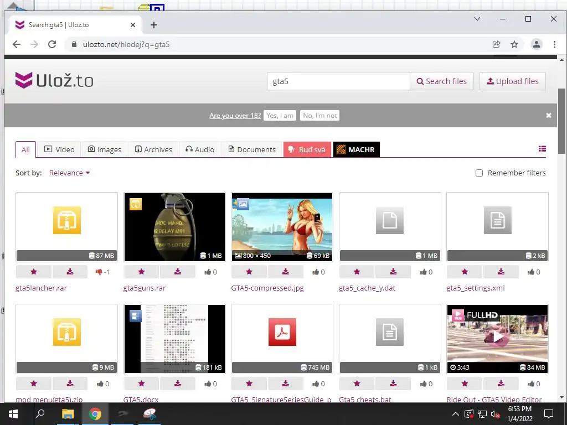Play the Ride Out GTA5 video thumbnail
This screenshot has height=425, width=567.
pyautogui.click(x=498, y=338)
